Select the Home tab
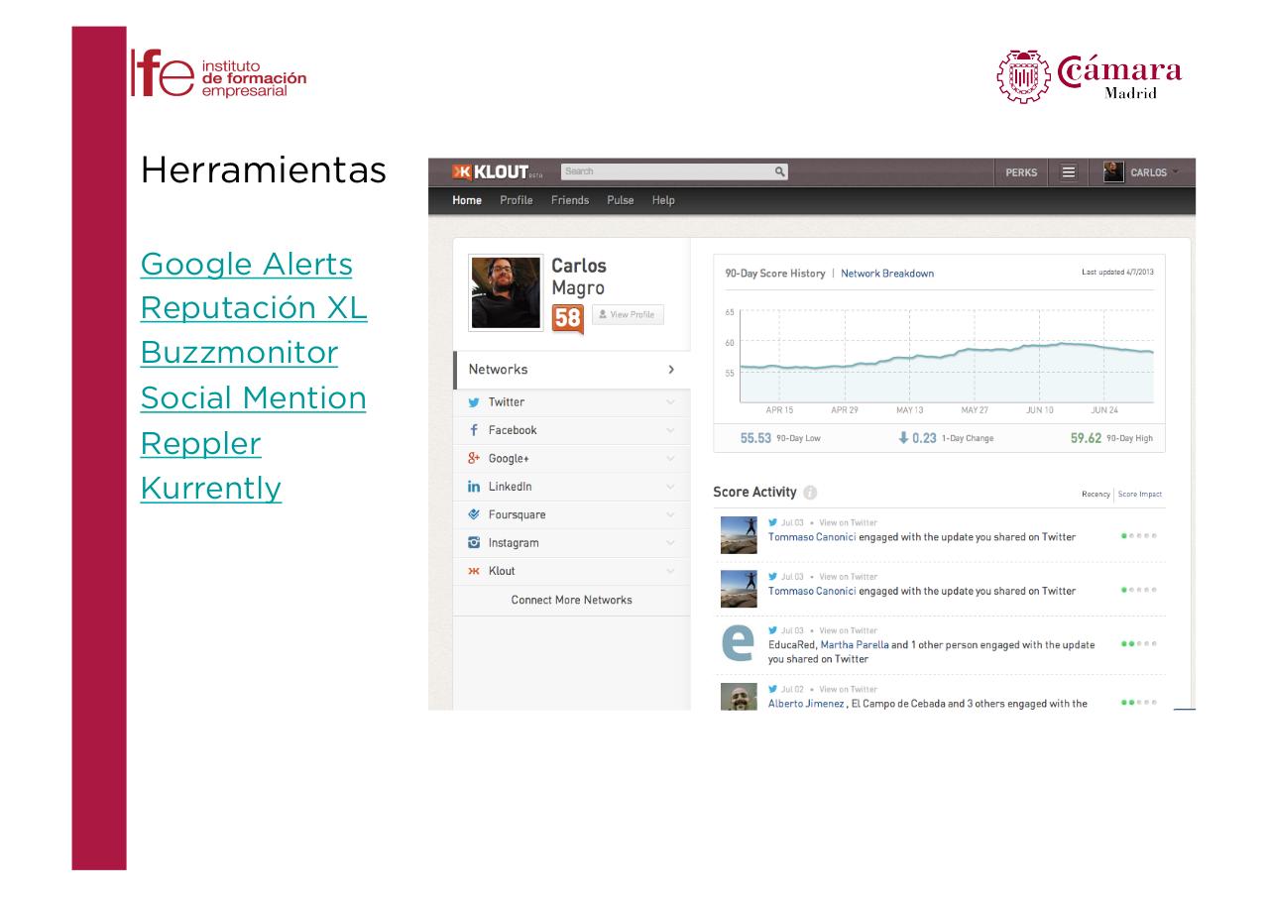The image size is (1269, 897). 467,200
